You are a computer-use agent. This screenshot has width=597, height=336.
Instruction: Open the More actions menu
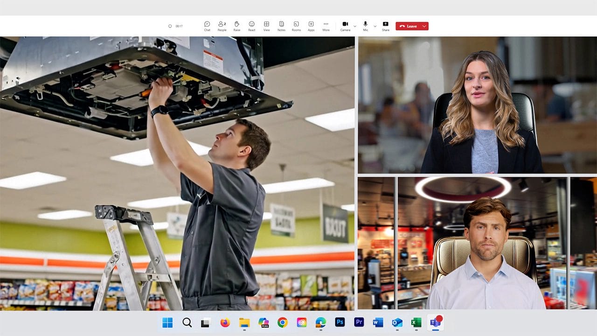pos(326,26)
